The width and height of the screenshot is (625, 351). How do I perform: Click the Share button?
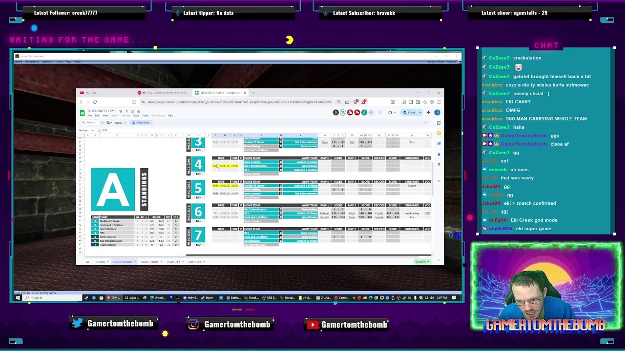tap(409, 113)
